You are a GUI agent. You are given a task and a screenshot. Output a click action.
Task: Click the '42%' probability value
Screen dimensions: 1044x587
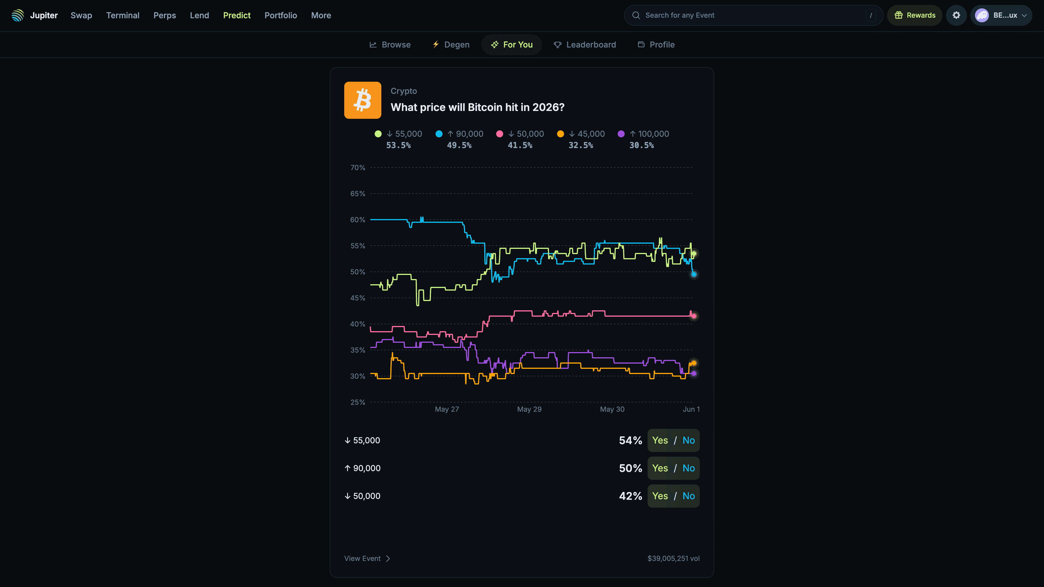(630, 496)
